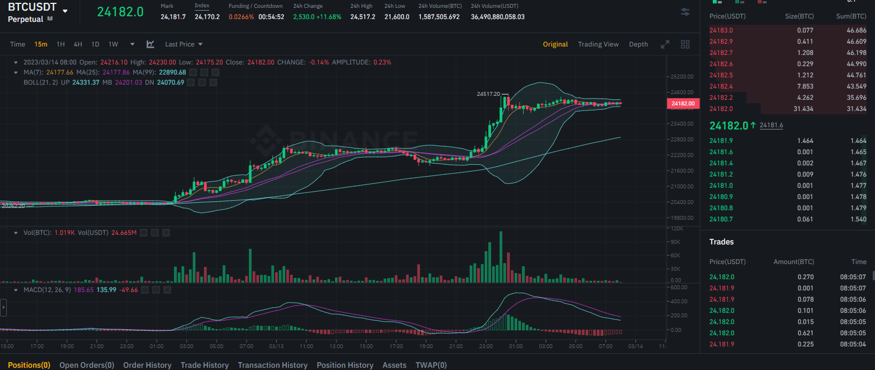Expand chart to fullscreen with arrows icon

tap(665, 44)
